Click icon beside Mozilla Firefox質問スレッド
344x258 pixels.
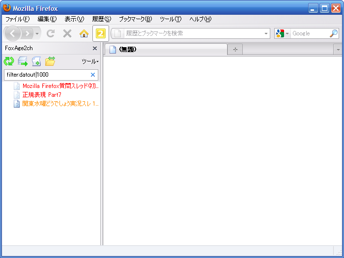click(x=17, y=86)
